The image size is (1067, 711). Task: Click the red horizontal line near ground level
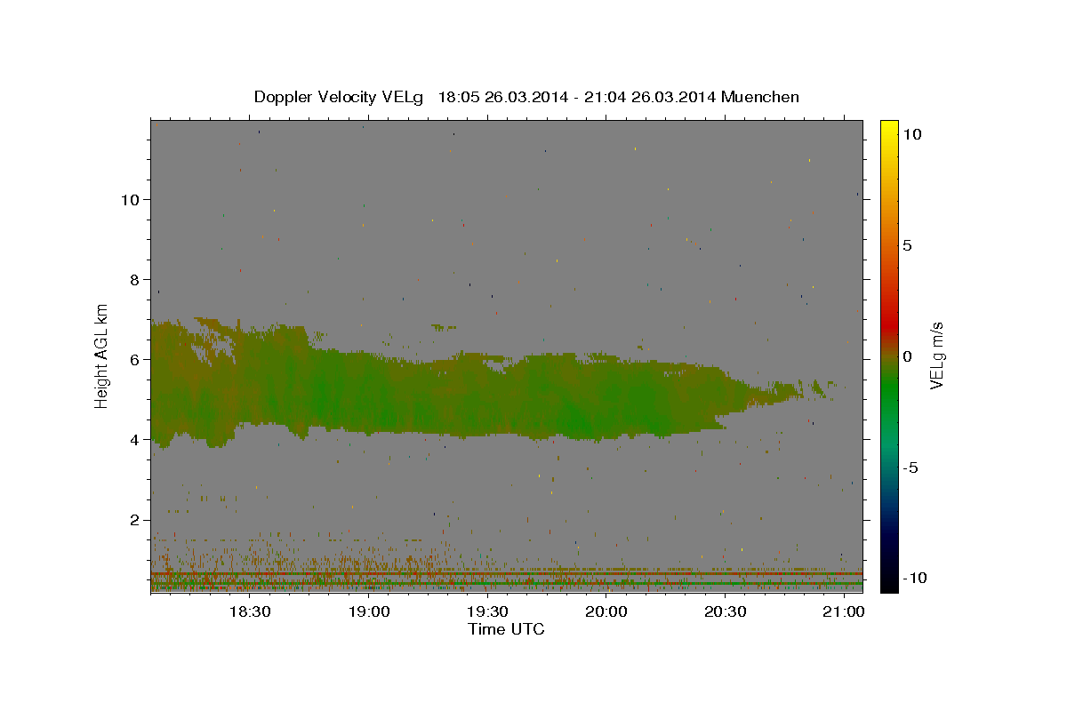tap(506, 573)
